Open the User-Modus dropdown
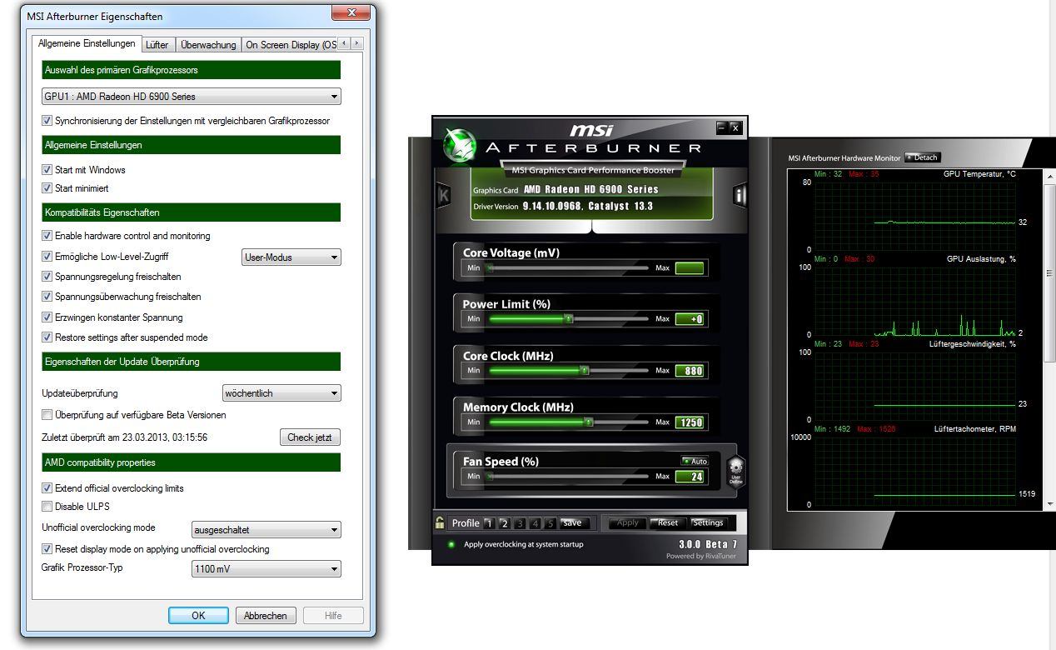 pyautogui.click(x=291, y=257)
